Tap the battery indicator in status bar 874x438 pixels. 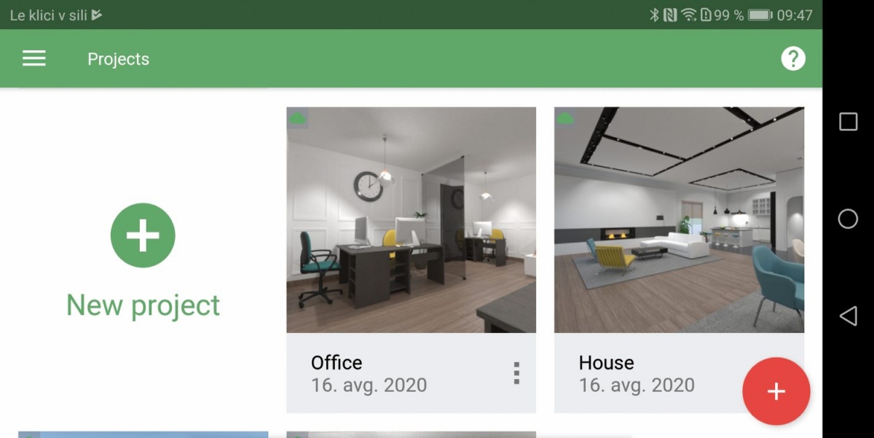[760, 15]
